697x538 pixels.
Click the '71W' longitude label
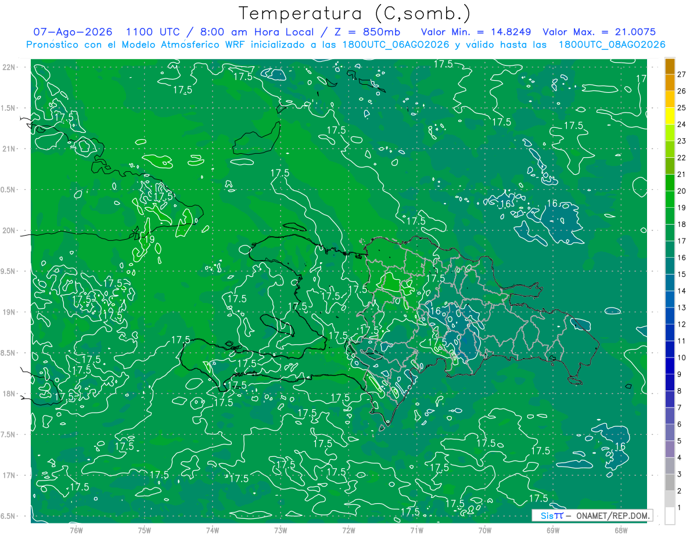point(416,530)
